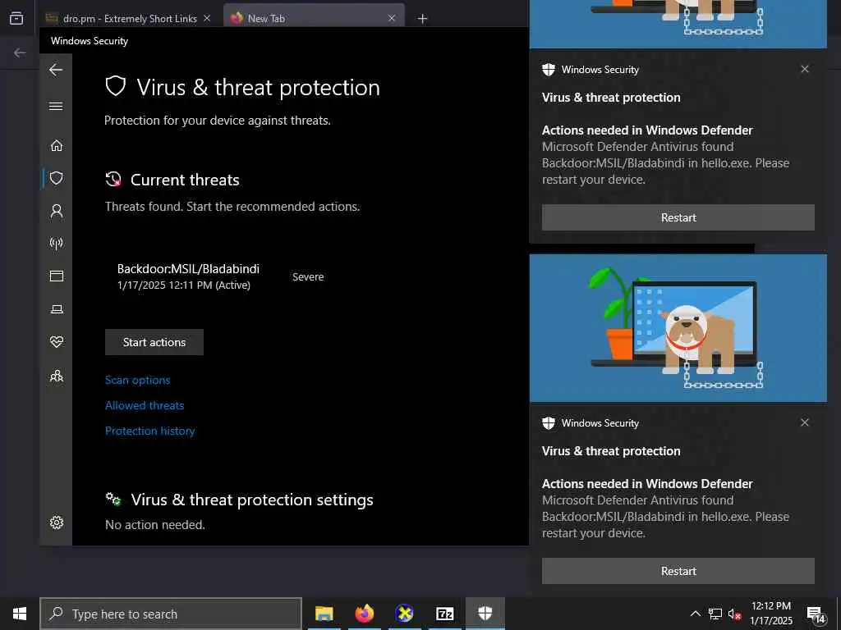Image resolution: width=841 pixels, height=630 pixels.
Task: Click the Start actions button
Action: tap(154, 342)
